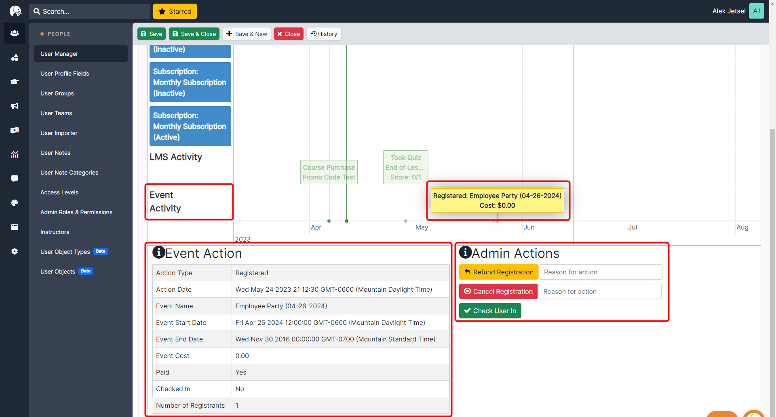Click the LMS Activity row label

click(176, 157)
